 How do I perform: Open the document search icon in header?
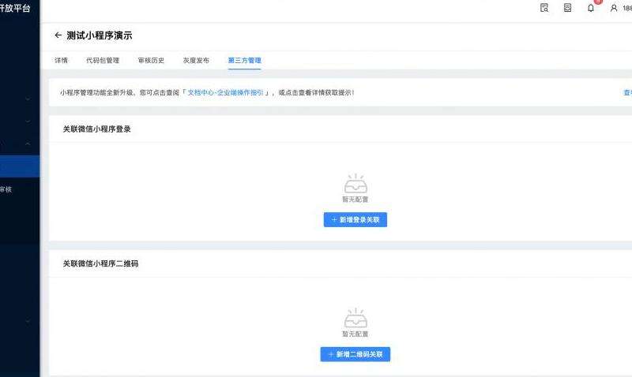coord(544,8)
